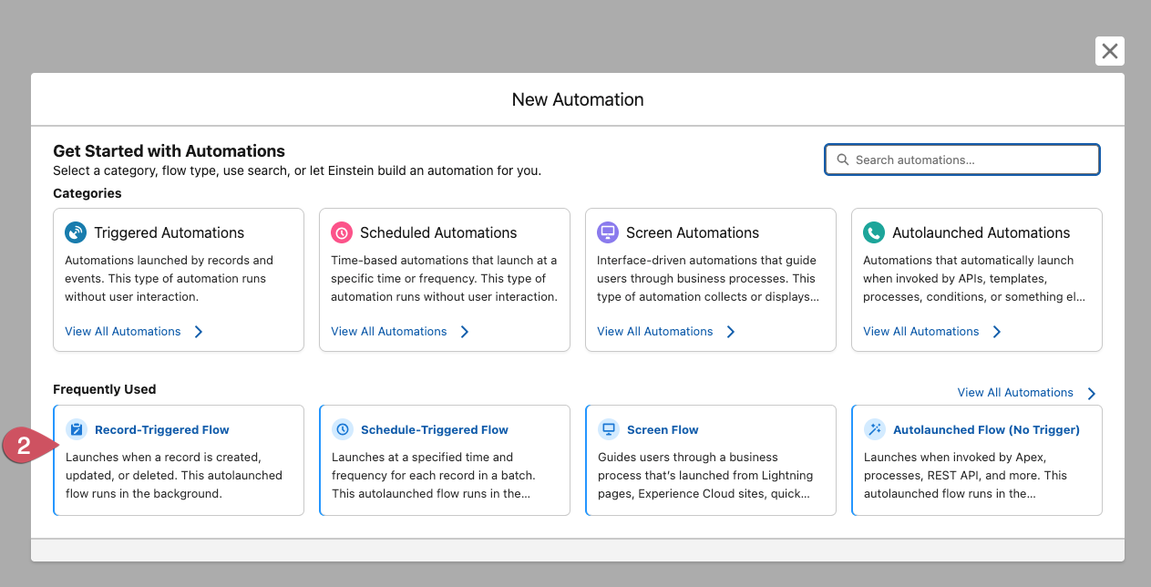Click the Frequently Used section label
Image resolution: width=1151 pixels, height=587 pixels.
[105, 389]
